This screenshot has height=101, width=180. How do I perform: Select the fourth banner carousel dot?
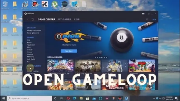(x=101, y=57)
